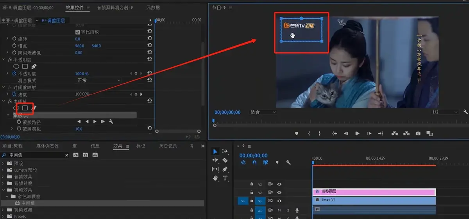Select the Type tool
The image size is (469, 219).
pyautogui.click(x=225, y=178)
